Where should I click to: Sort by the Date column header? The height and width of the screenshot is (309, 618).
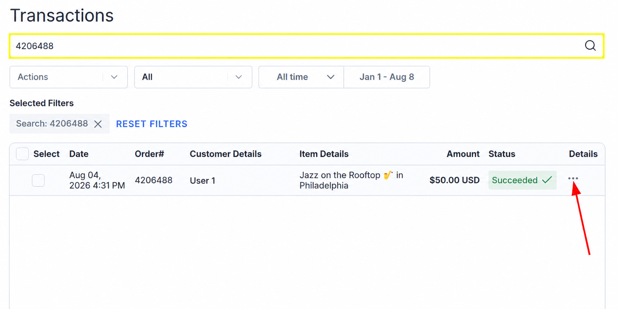79,154
